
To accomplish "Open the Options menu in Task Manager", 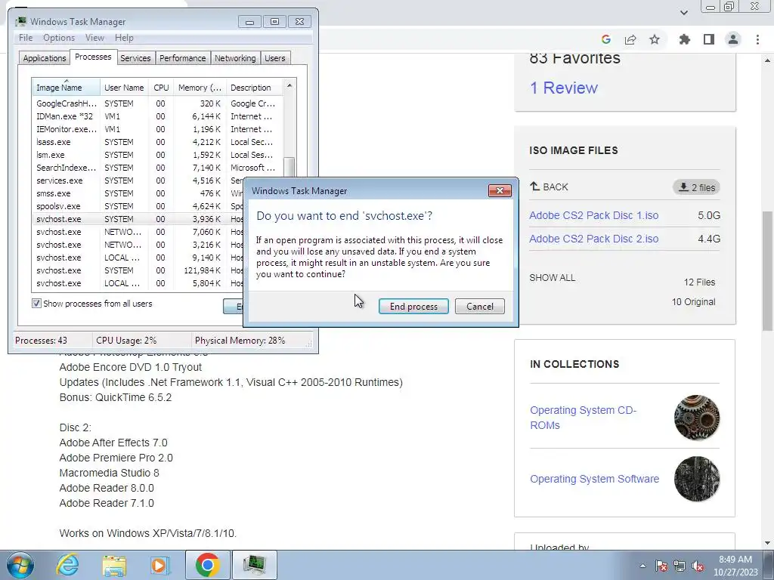I will 59,38.
